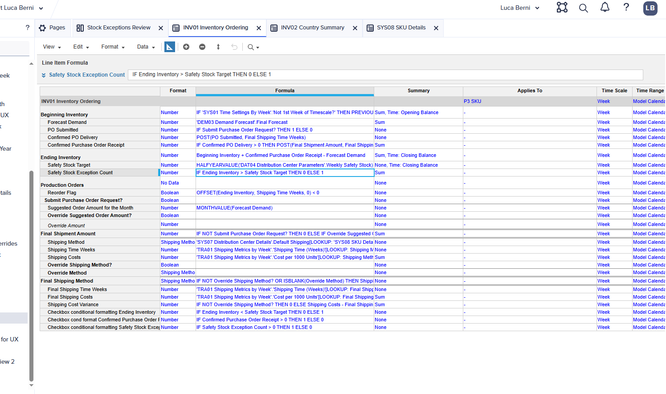Screen dimensions: 666x394
Task: Click the P3 SKU applies-to cell
Action: (x=530, y=101)
